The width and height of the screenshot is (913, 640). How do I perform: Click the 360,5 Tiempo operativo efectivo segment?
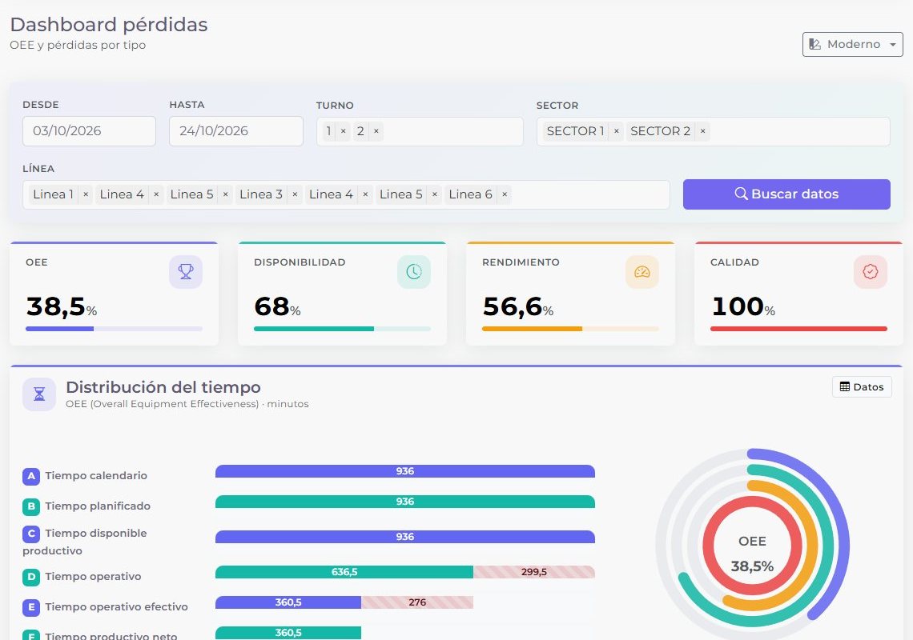[x=288, y=602]
